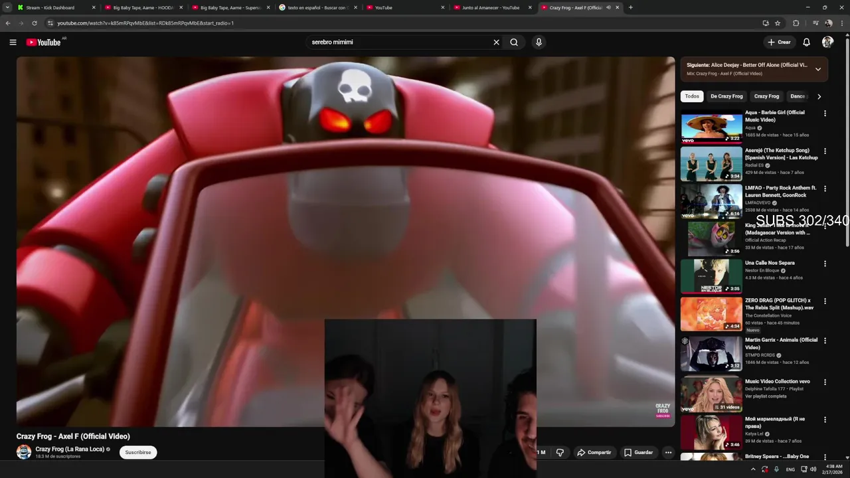The width and height of the screenshot is (850, 478).
Task: Switch to the Junto al Amanecer tab
Action: 491,7
